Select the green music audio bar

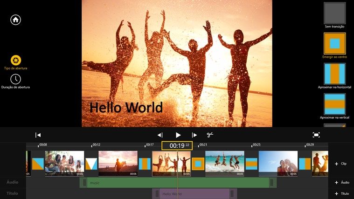(178, 183)
